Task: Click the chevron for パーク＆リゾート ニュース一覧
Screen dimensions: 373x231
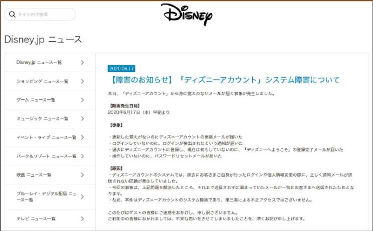Action: [83, 156]
